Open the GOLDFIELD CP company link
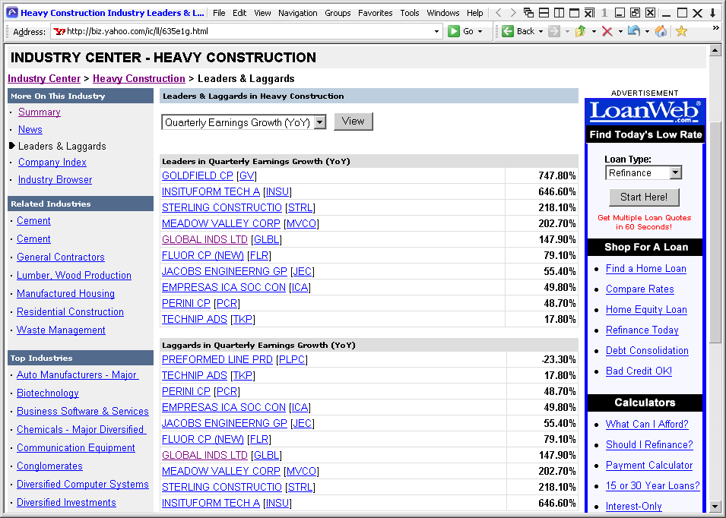The height and width of the screenshot is (518, 726). tap(197, 175)
